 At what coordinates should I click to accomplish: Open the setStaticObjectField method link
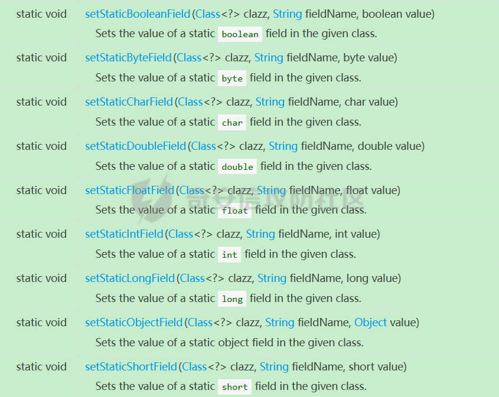coord(133,322)
